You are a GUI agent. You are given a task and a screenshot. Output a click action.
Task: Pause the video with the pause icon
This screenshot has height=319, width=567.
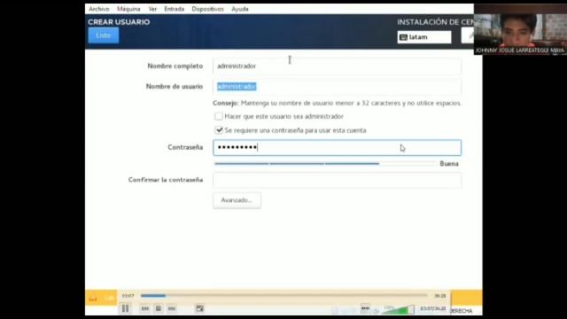(125, 308)
